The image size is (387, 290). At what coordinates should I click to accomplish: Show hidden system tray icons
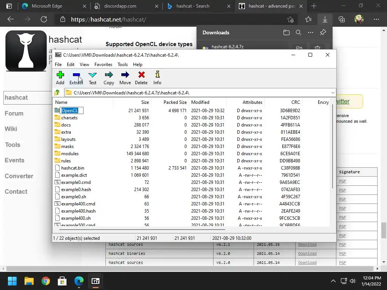pos(333,281)
